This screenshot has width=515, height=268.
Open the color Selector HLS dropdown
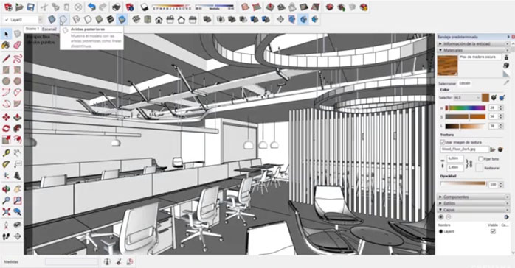pos(467,98)
